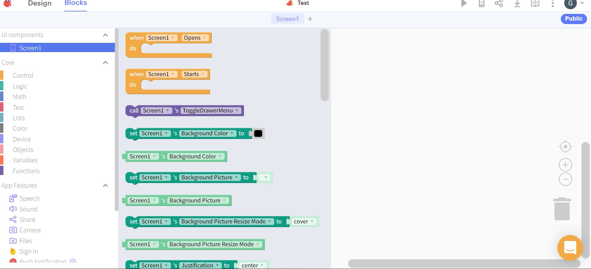Switch to the Design tab
Viewport: 591px width, 269px height.
[x=40, y=3]
